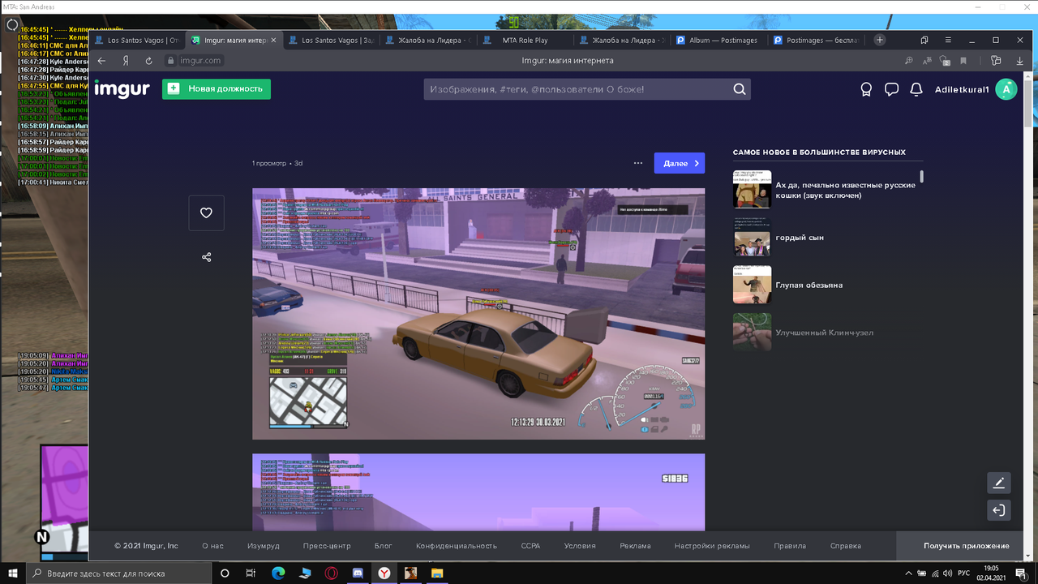Click the imgur logo
Viewport: 1038px width, 584px height.
point(122,88)
